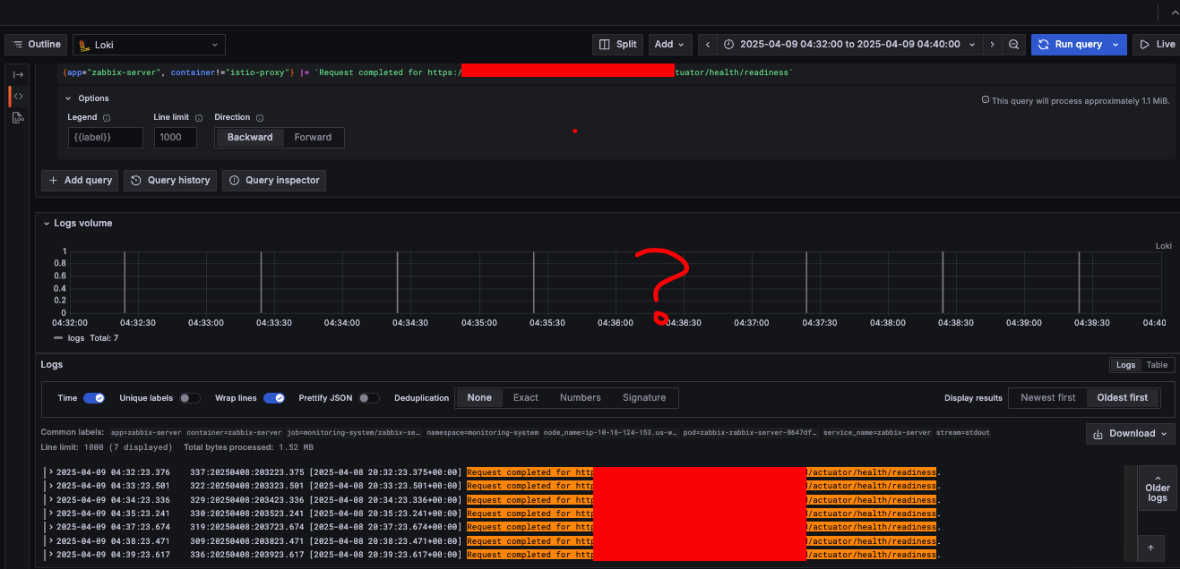Enable the Unique labels toggle
This screenshot has height=569, width=1180.
pos(189,398)
